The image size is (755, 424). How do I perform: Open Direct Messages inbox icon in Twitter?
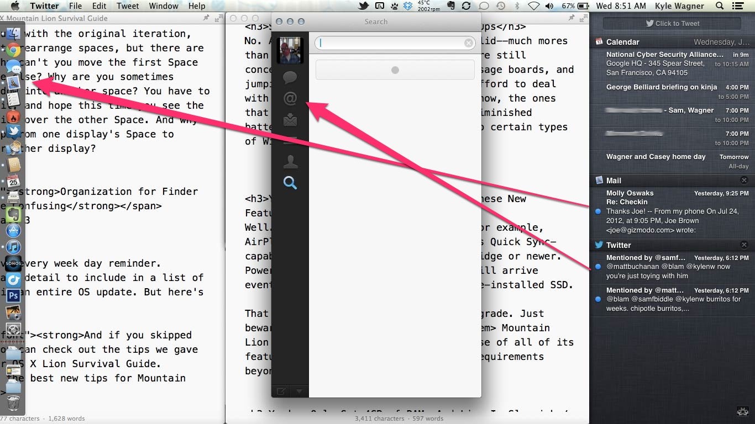290,119
